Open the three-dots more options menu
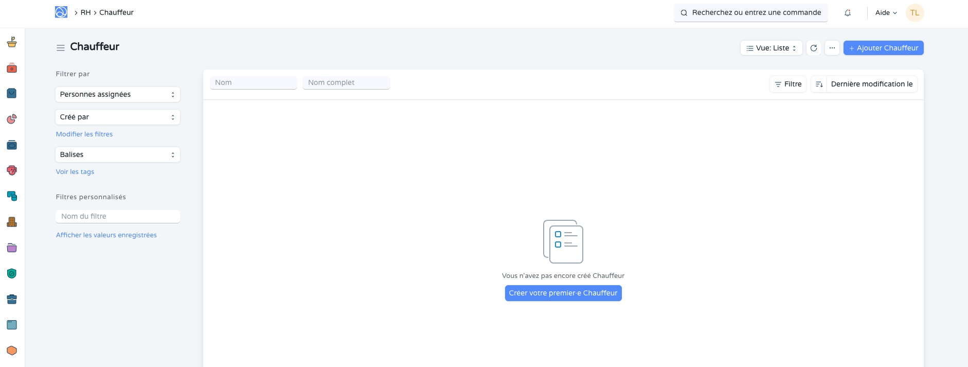This screenshot has width=968, height=367. (x=832, y=48)
